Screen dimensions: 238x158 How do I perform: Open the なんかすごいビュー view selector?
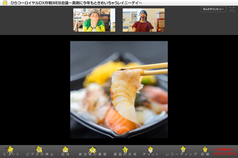click(213, 9)
